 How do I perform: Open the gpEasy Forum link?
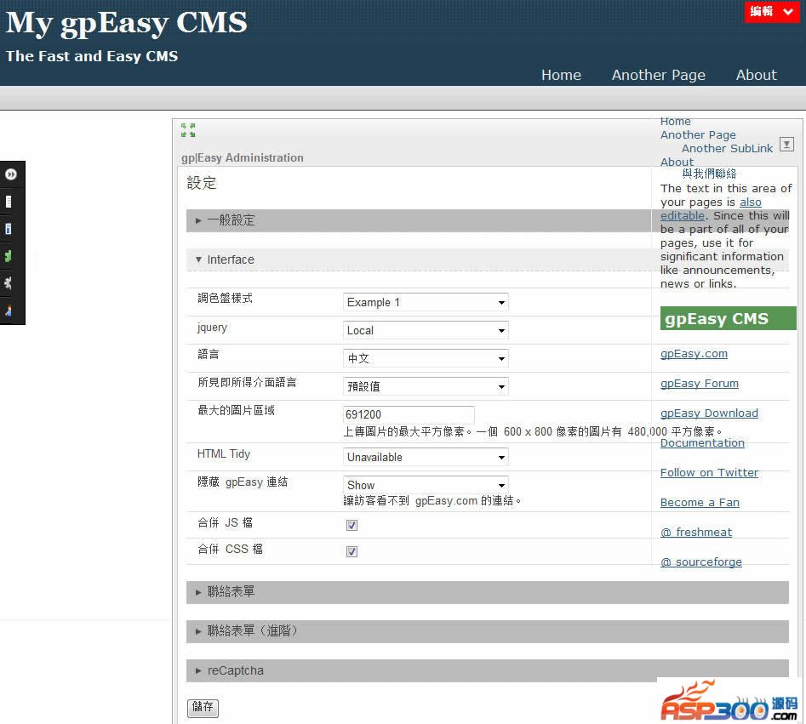[700, 384]
